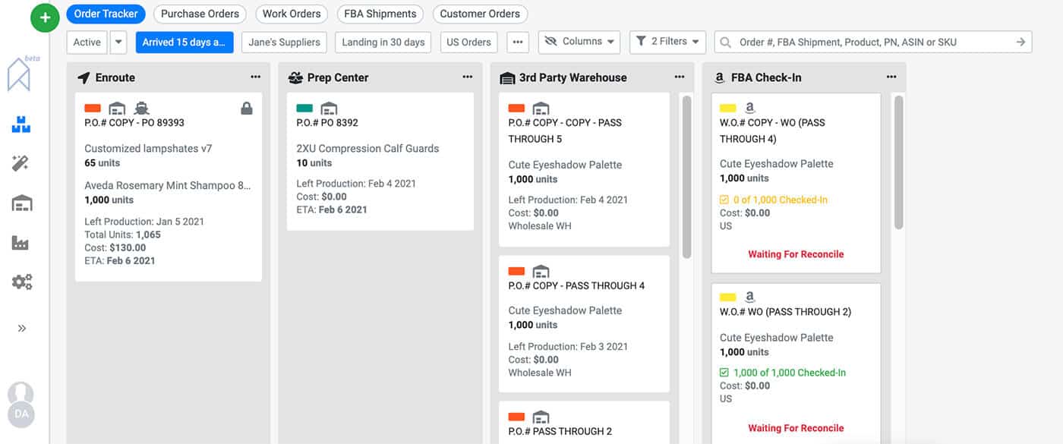Toggle the Arrived 15 days filter
The width and height of the screenshot is (1063, 444).
(x=185, y=42)
